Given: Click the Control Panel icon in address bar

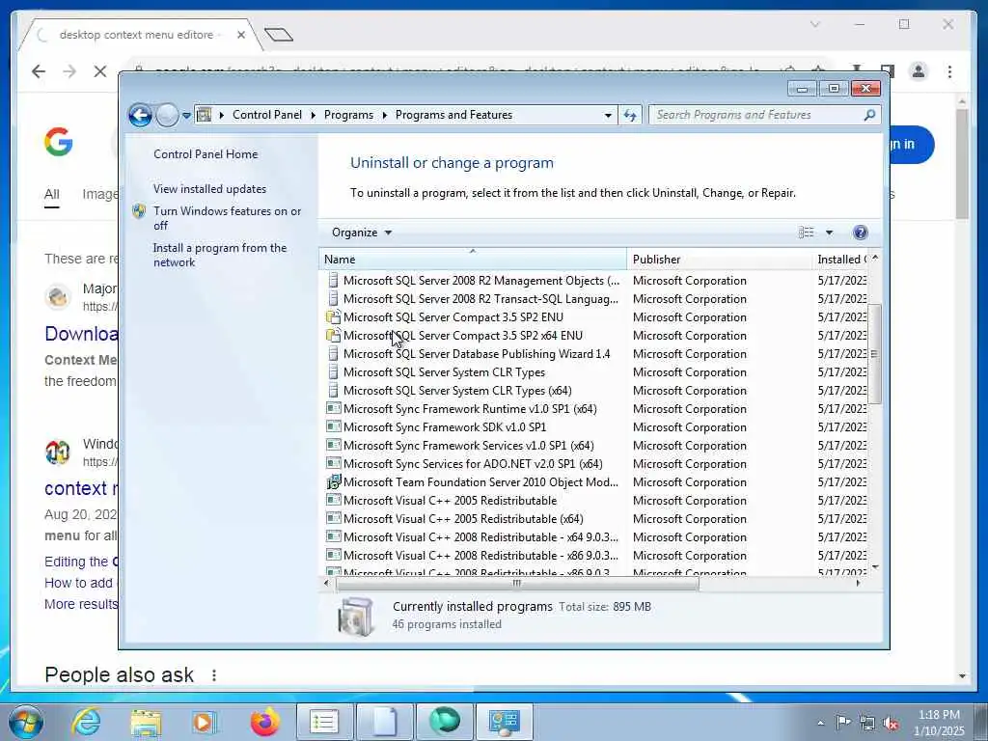Looking at the screenshot, I should (204, 115).
